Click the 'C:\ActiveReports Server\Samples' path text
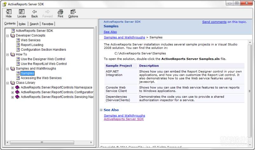Screen dimensions: 255x150 point(140,53)
